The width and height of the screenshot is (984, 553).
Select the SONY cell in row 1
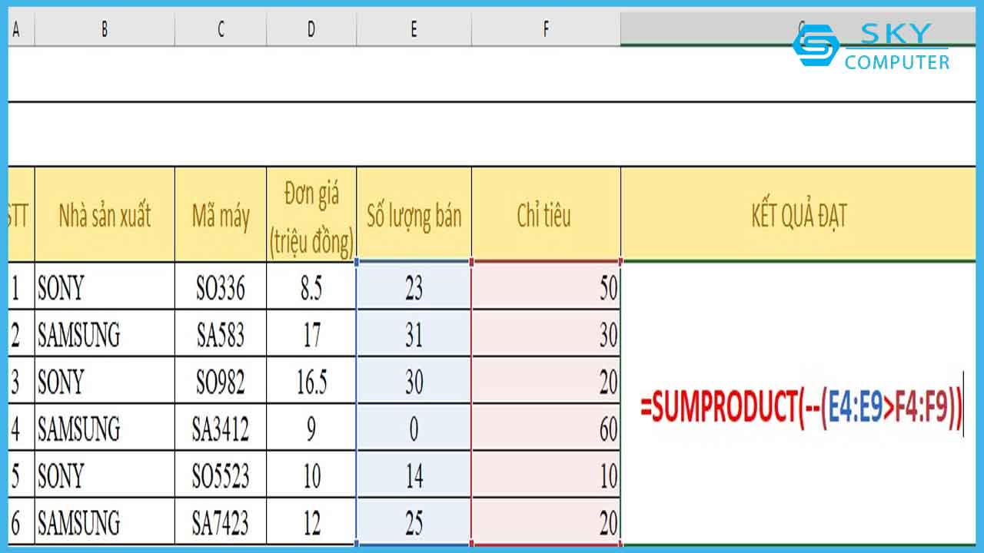tap(105, 287)
